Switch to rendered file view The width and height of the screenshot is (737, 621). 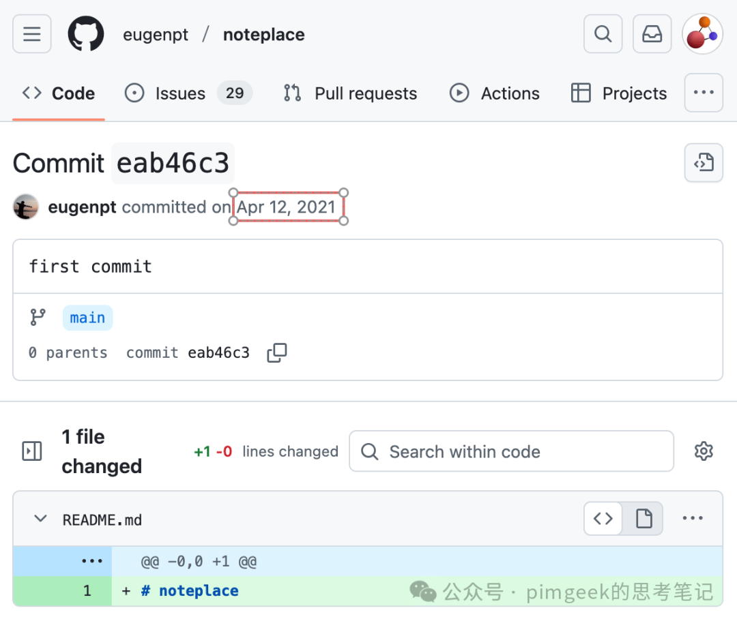pos(644,519)
